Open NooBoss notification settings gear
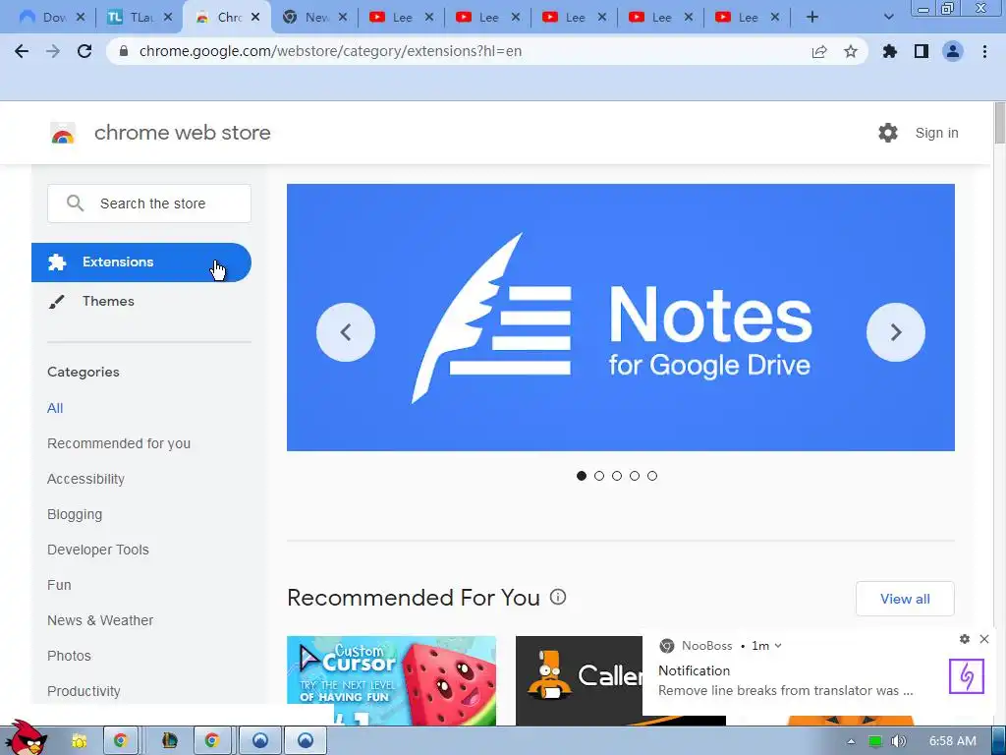The image size is (1006, 755). 965,639
